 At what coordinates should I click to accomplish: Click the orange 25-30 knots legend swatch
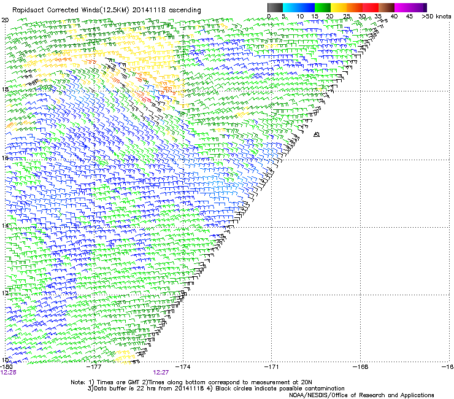[x=355, y=7]
